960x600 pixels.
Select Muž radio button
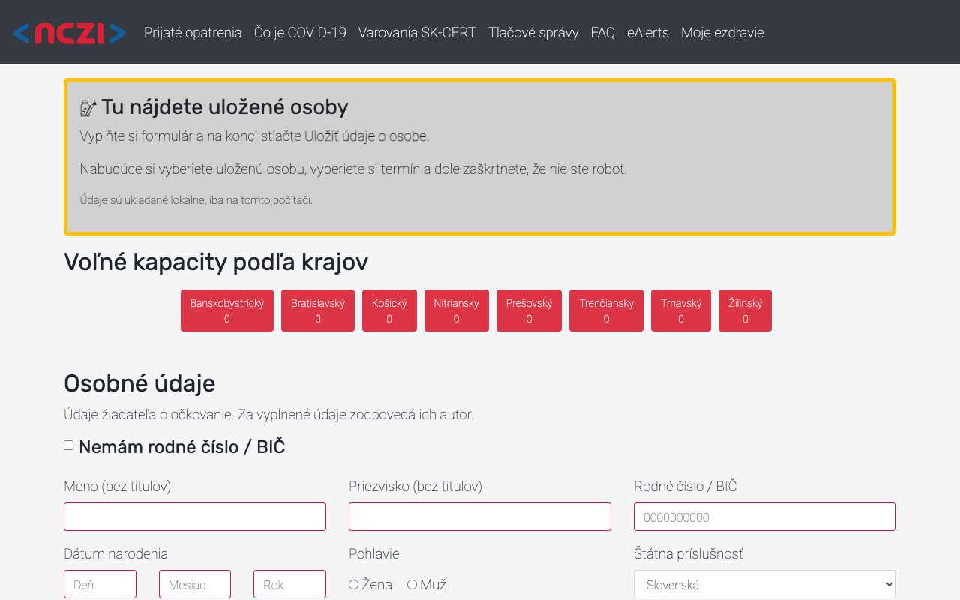[412, 585]
